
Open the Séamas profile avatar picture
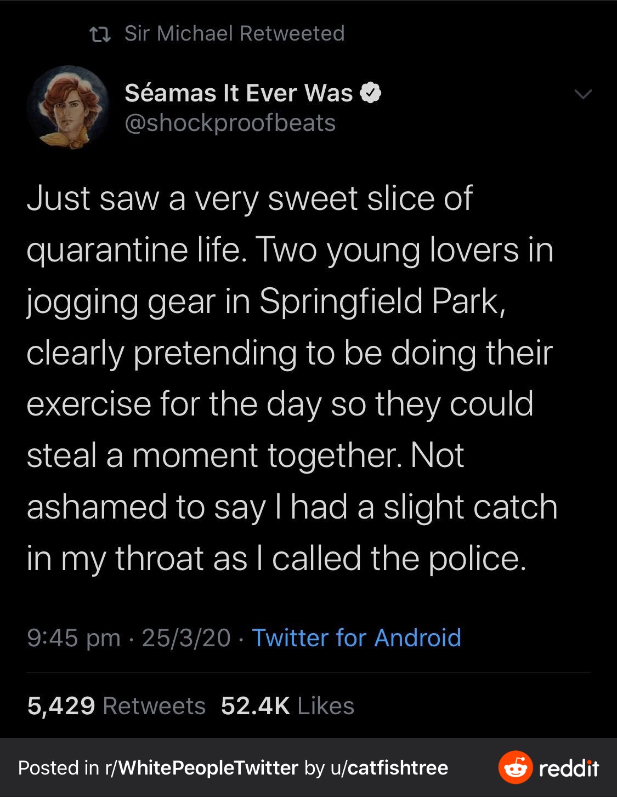coord(69,107)
